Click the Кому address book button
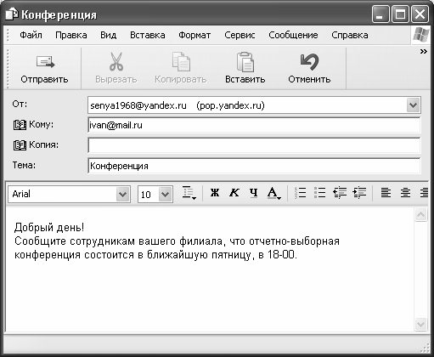The height and width of the screenshot is (357, 434). coord(20,125)
